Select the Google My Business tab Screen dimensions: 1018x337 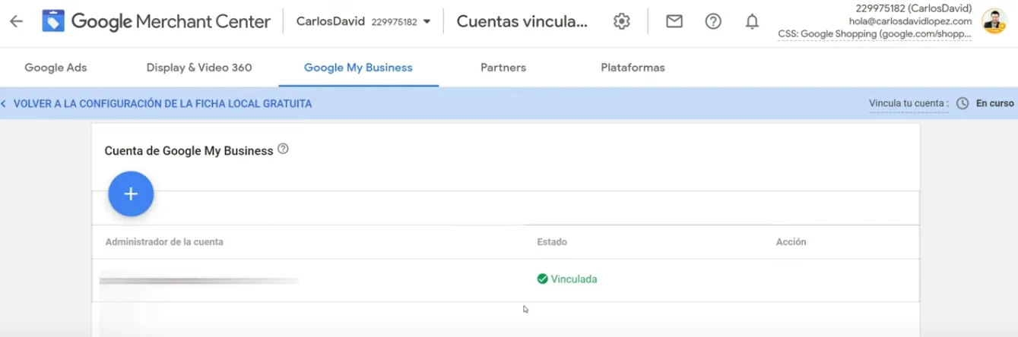tap(358, 68)
